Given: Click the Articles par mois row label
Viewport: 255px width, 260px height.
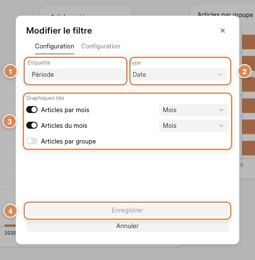Looking at the screenshot, I should 65,110.
